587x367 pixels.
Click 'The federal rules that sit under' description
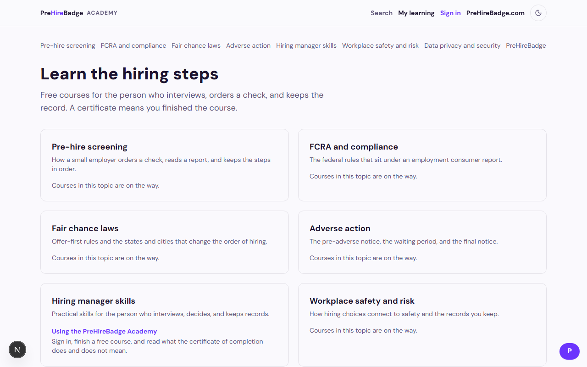pos(406,160)
